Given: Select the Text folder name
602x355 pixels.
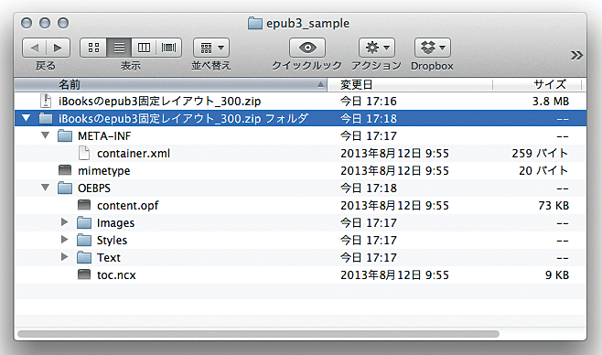Looking at the screenshot, I should (109, 258).
